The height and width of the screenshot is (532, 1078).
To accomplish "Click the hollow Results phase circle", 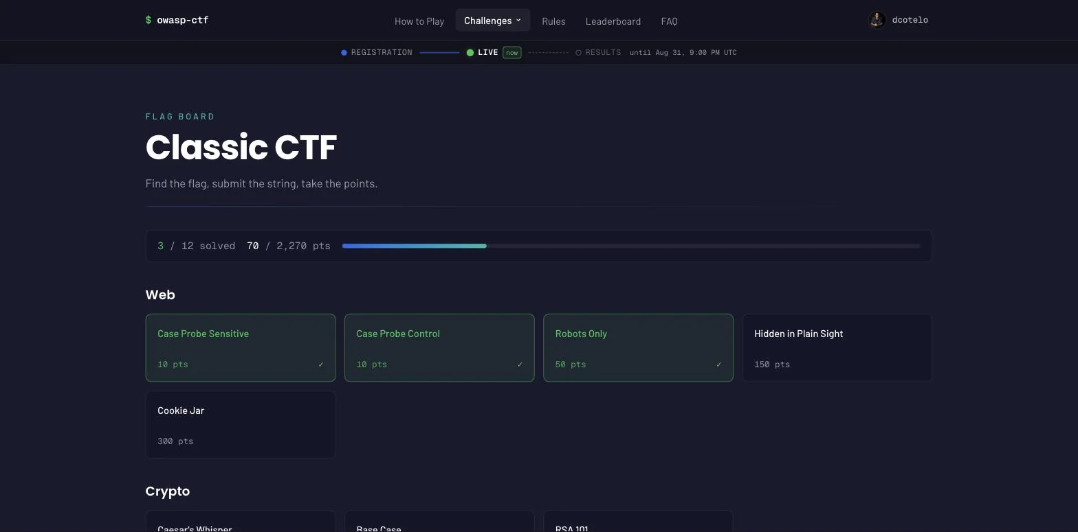I will point(578,53).
